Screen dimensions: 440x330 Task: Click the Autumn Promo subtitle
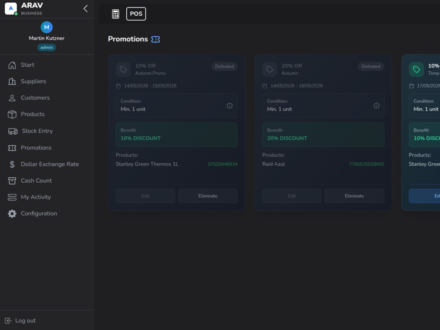(150, 73)
